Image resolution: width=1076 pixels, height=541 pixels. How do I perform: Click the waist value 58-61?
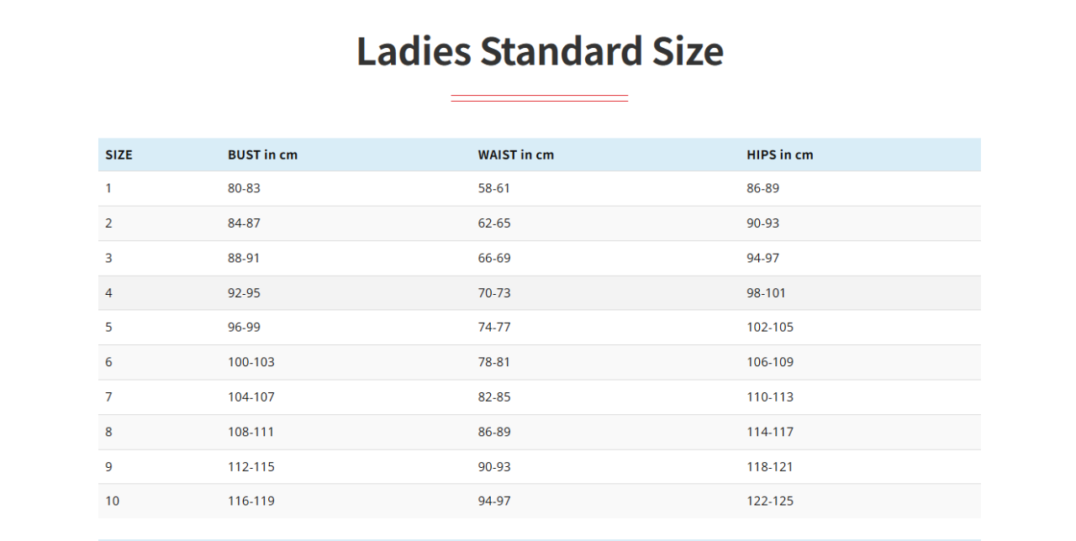point(494,188)
